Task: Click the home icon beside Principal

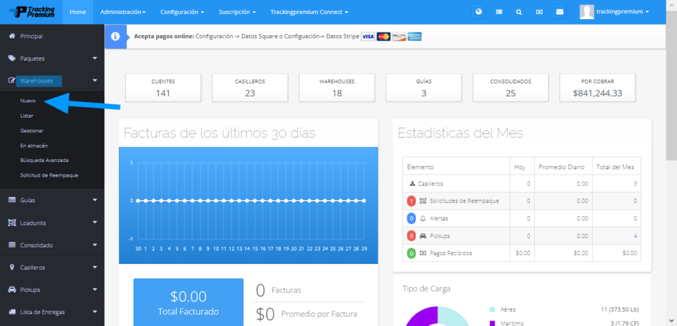Action: coord(12,36)
